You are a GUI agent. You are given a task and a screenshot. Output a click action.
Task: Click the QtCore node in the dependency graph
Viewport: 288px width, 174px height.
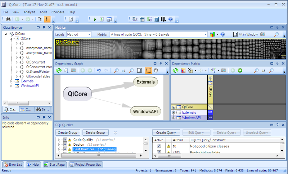coord(77,94)
